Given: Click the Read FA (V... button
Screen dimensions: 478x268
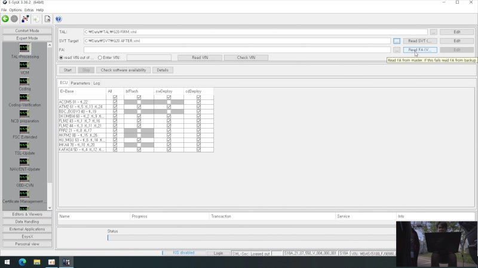Looking at the screenshot, I should (x=420, y=50).
